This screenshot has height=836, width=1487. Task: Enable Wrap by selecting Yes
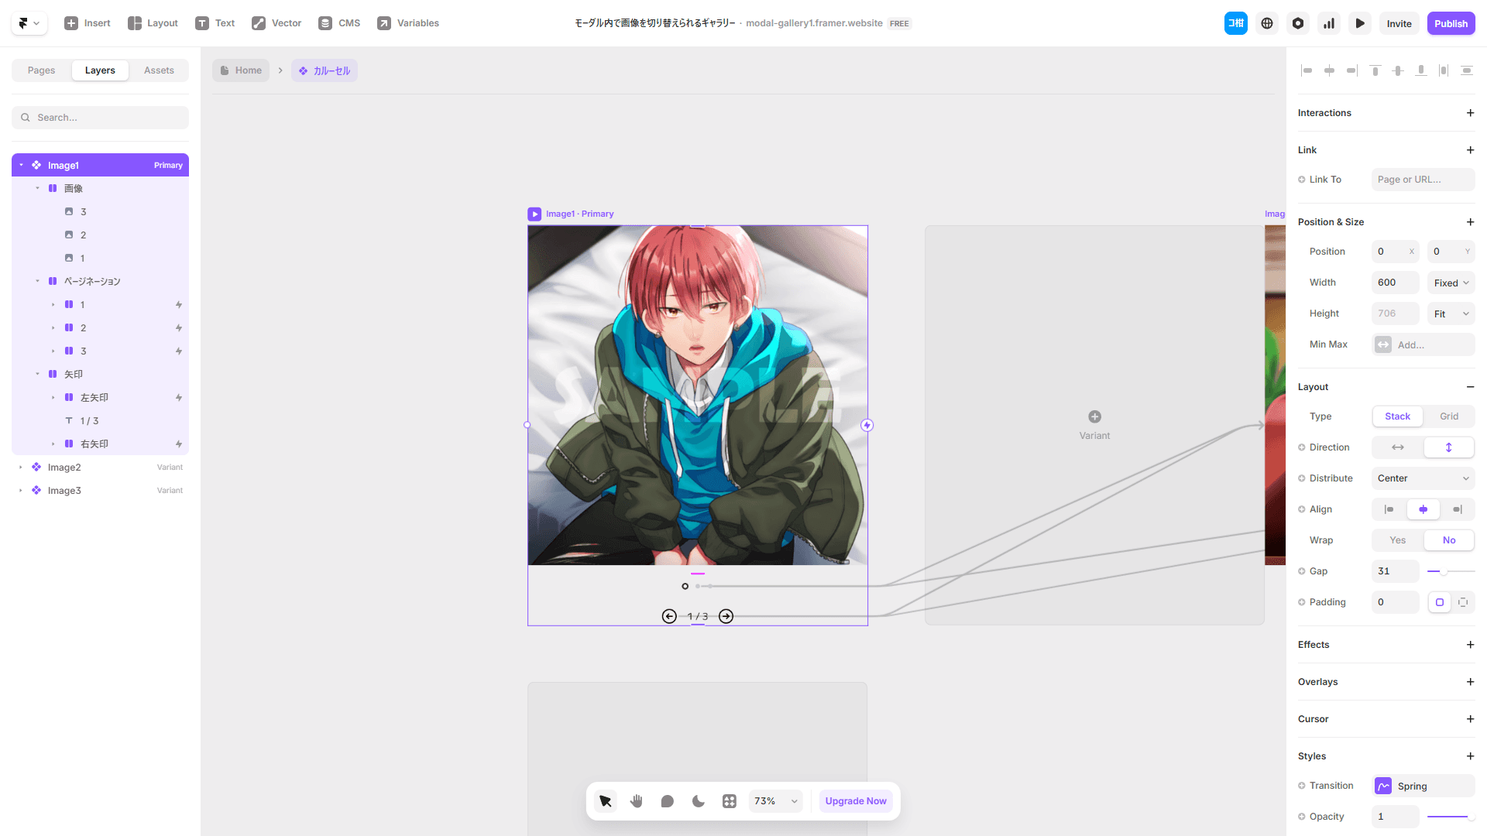(1397, 540)
